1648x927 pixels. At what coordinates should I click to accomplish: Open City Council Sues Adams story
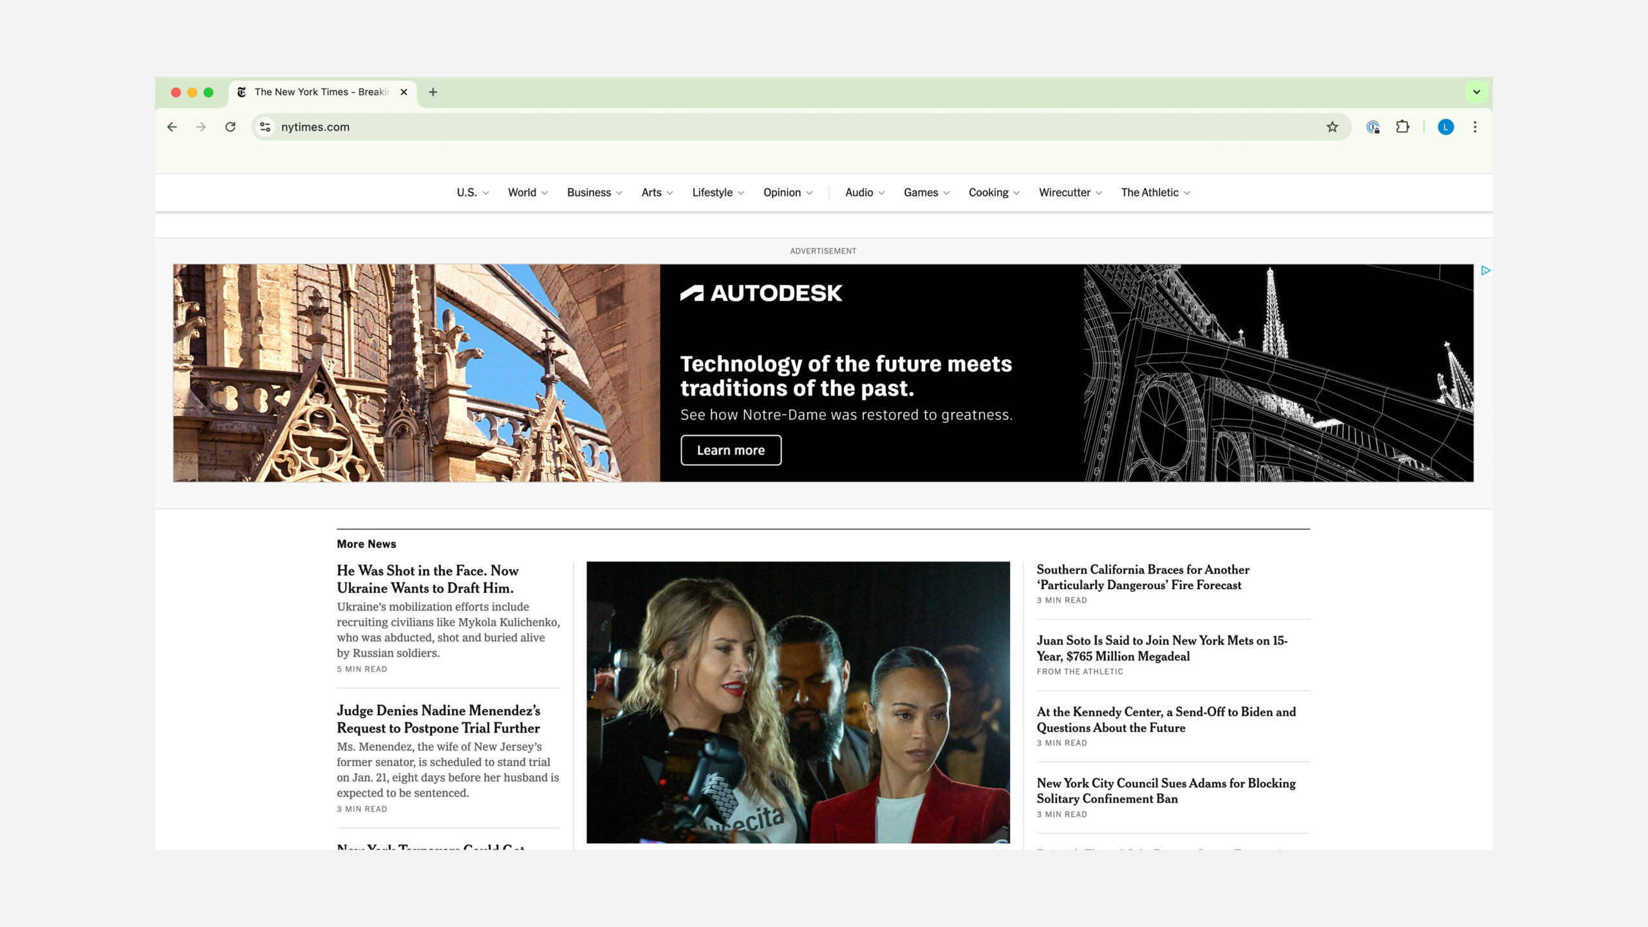point(1166,791)
